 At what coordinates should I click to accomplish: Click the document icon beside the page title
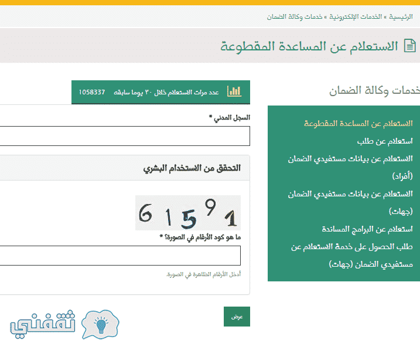coord(410,46)
